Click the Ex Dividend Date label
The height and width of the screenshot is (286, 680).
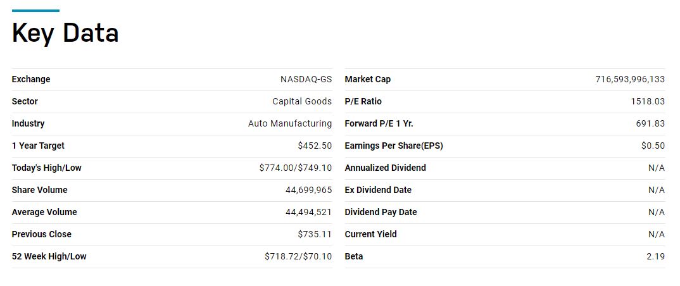point(378,190)
